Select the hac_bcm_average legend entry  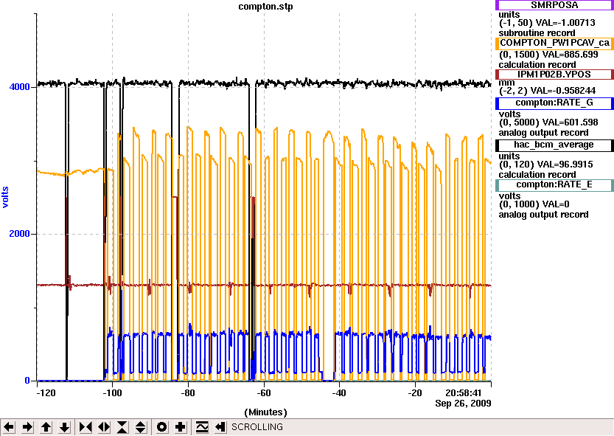(x=554, y=145)
